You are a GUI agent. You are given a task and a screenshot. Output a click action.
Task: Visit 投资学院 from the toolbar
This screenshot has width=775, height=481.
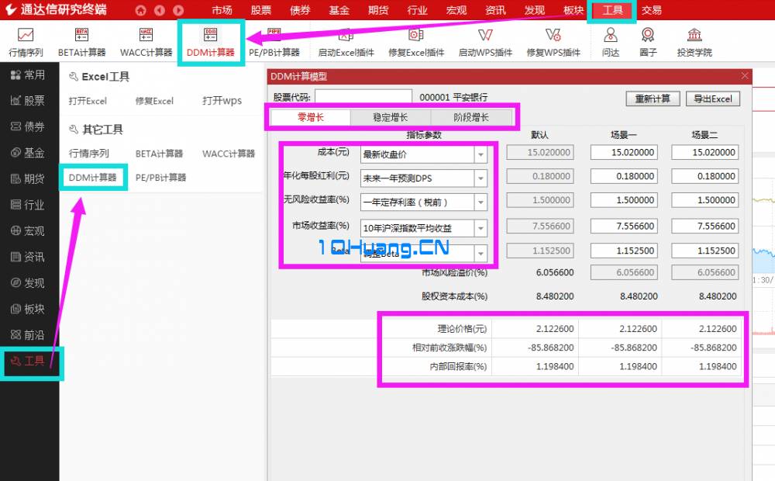(694, 43)
